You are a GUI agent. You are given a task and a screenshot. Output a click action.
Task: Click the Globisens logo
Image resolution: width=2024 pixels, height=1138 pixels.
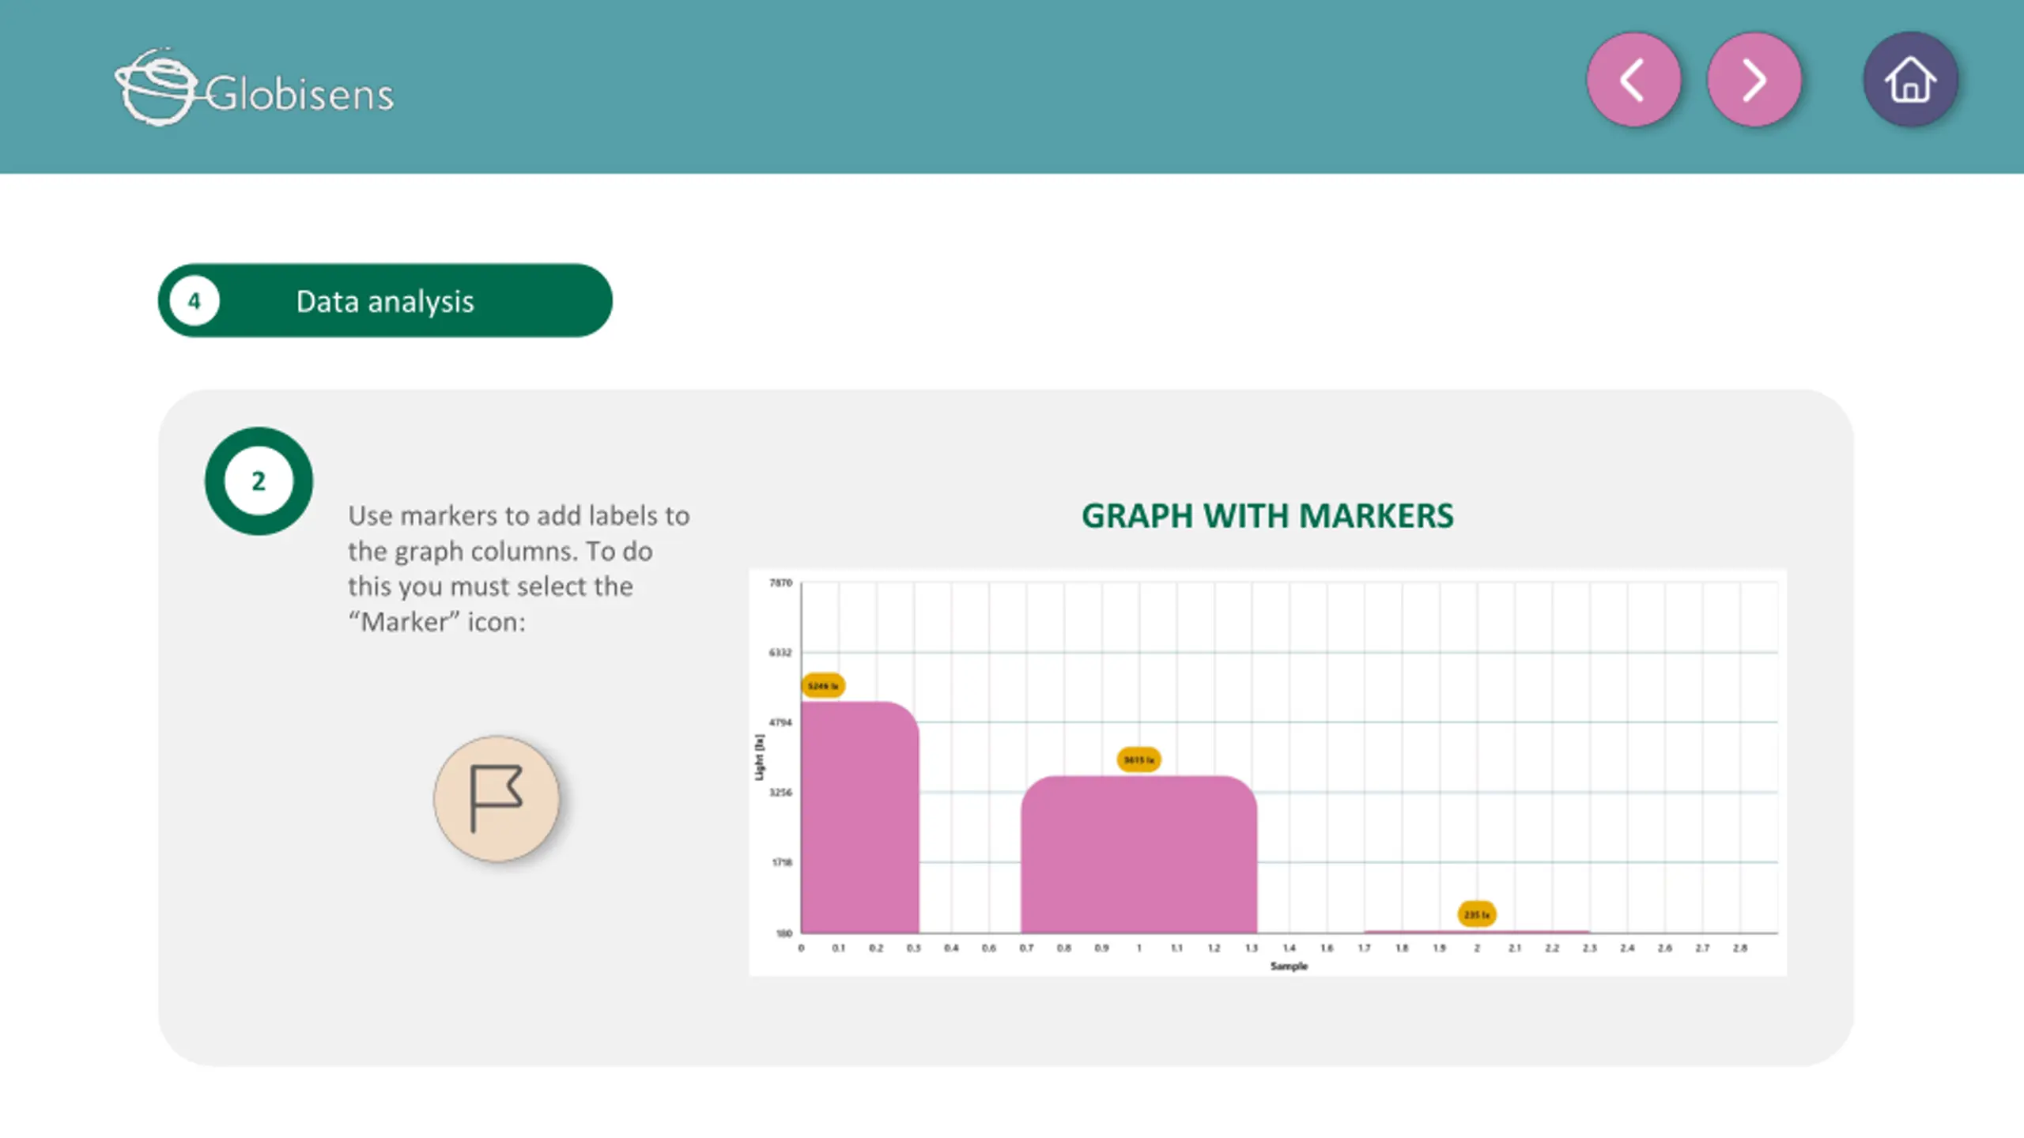coord(255,88)
